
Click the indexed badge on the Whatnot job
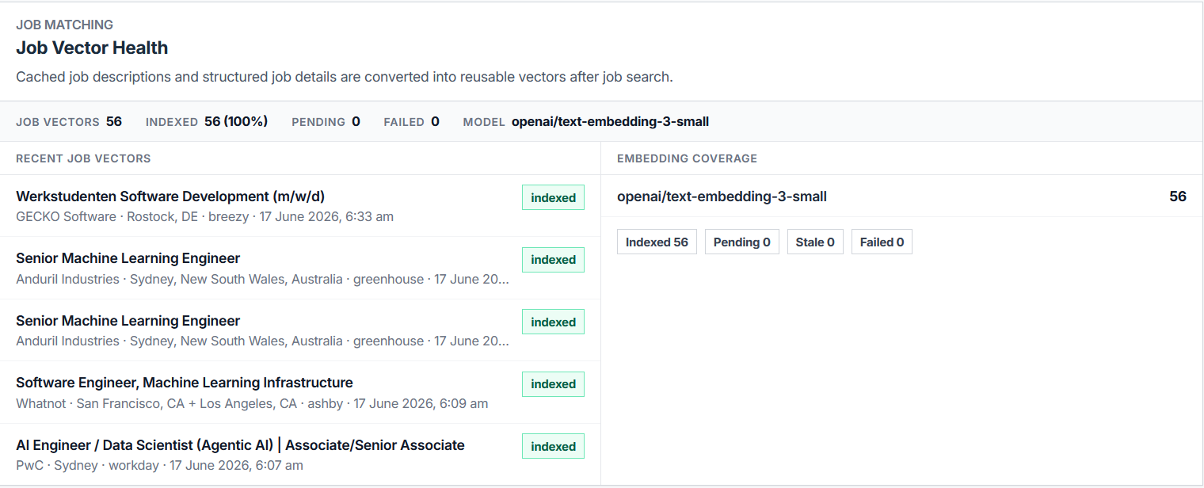point(553,384)
